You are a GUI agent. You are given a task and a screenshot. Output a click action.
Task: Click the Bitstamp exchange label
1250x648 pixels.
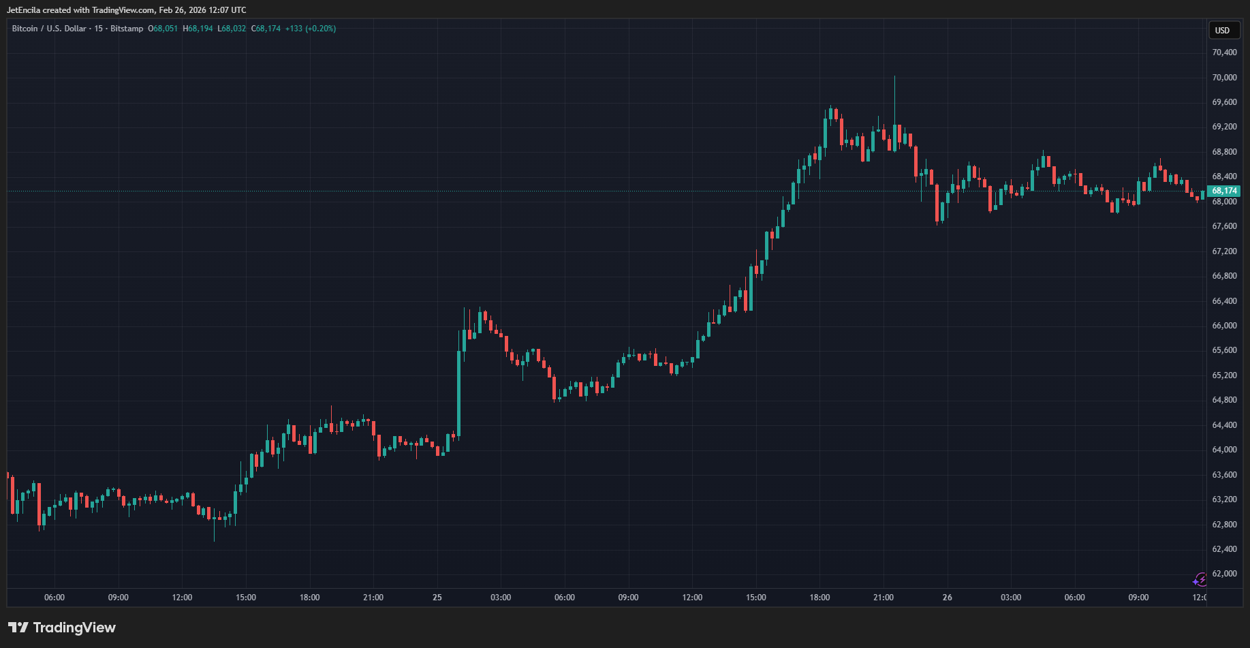click(x=127, y=29)
